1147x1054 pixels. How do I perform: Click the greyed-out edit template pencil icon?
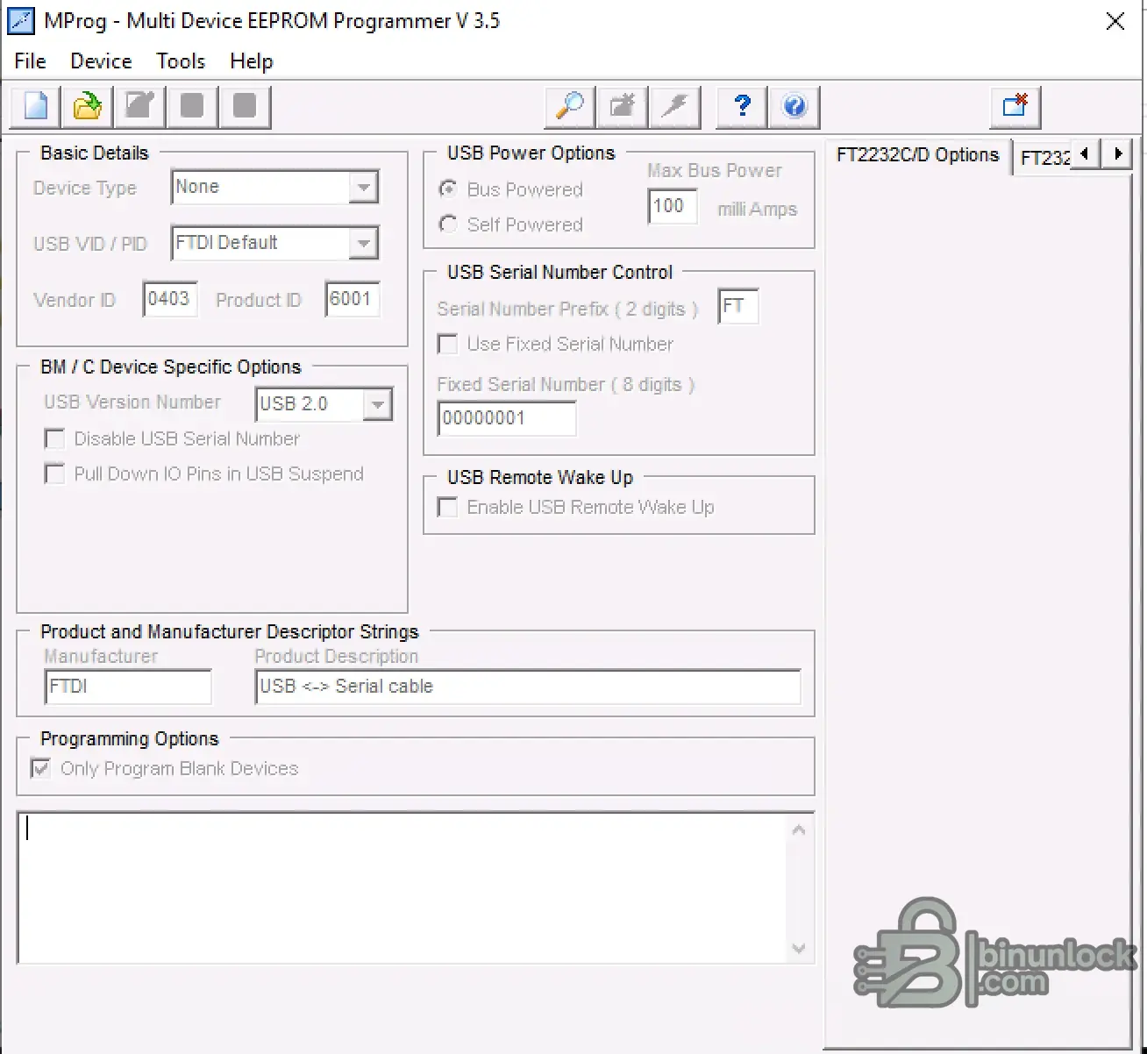click(x=139, y=107)
